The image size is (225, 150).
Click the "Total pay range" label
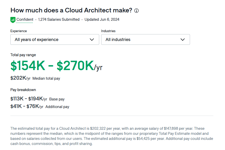[23, 55]
